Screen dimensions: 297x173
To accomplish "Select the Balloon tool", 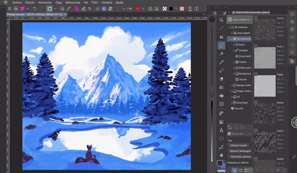I will coord(221,138).
